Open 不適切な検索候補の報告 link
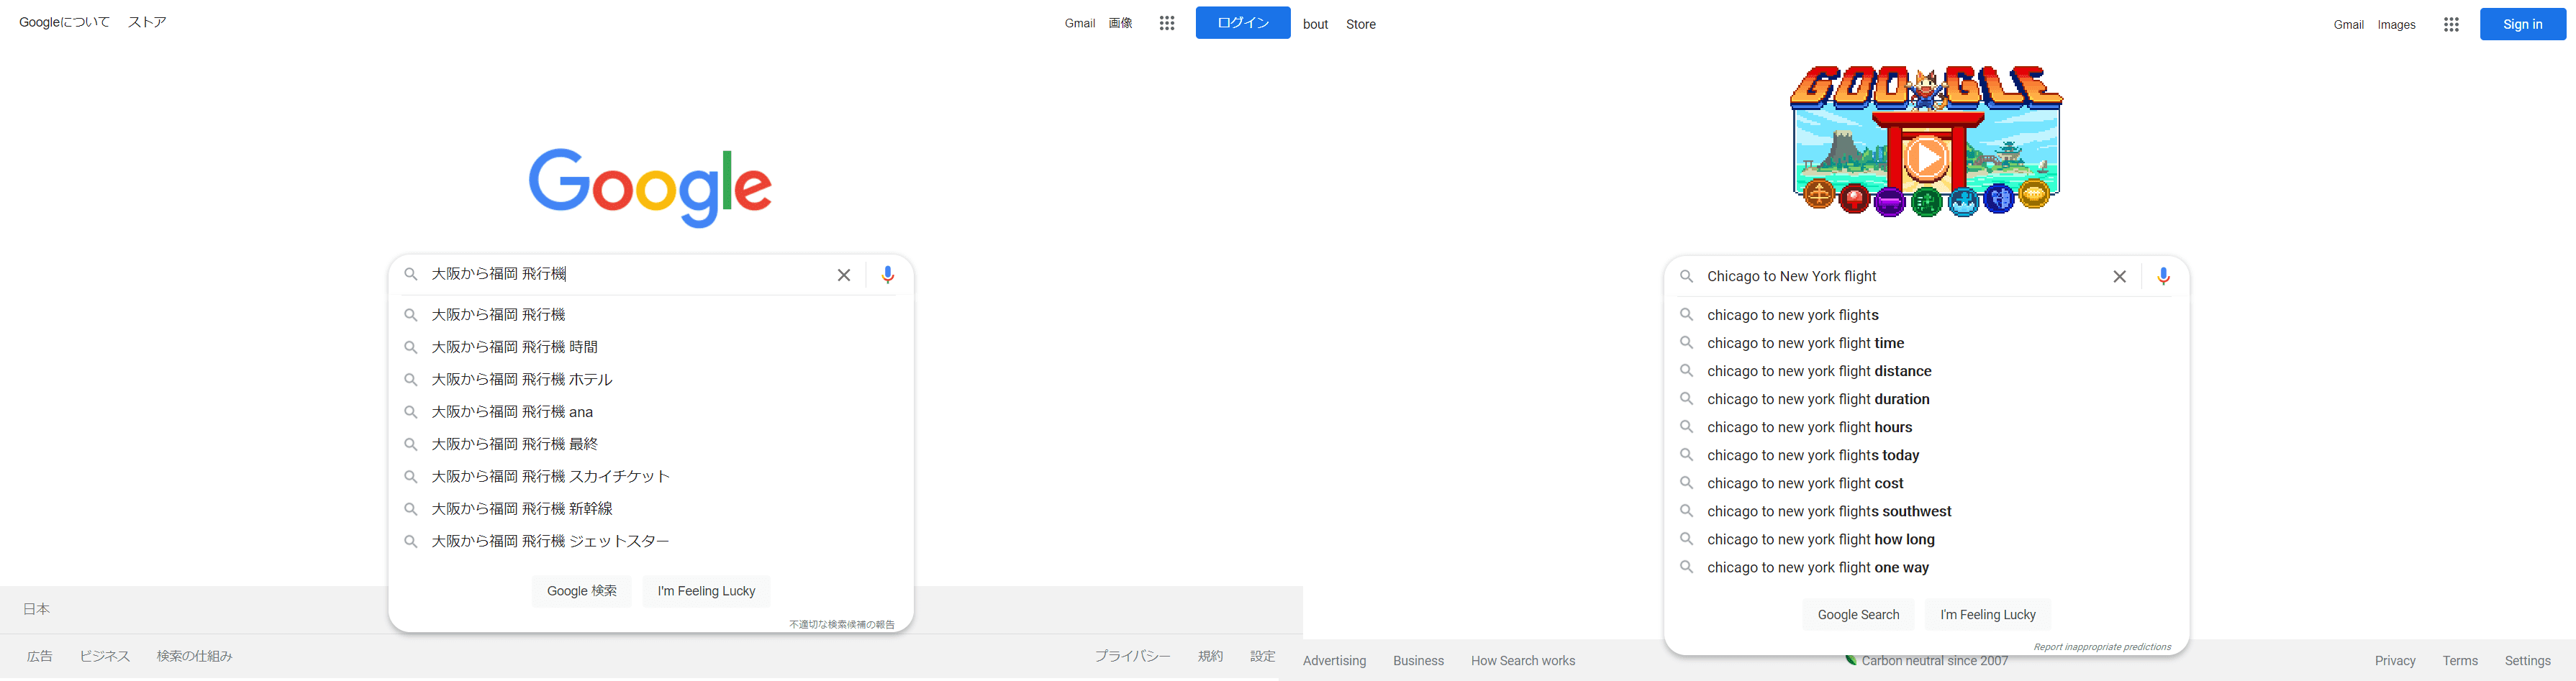 pos(841,624)
